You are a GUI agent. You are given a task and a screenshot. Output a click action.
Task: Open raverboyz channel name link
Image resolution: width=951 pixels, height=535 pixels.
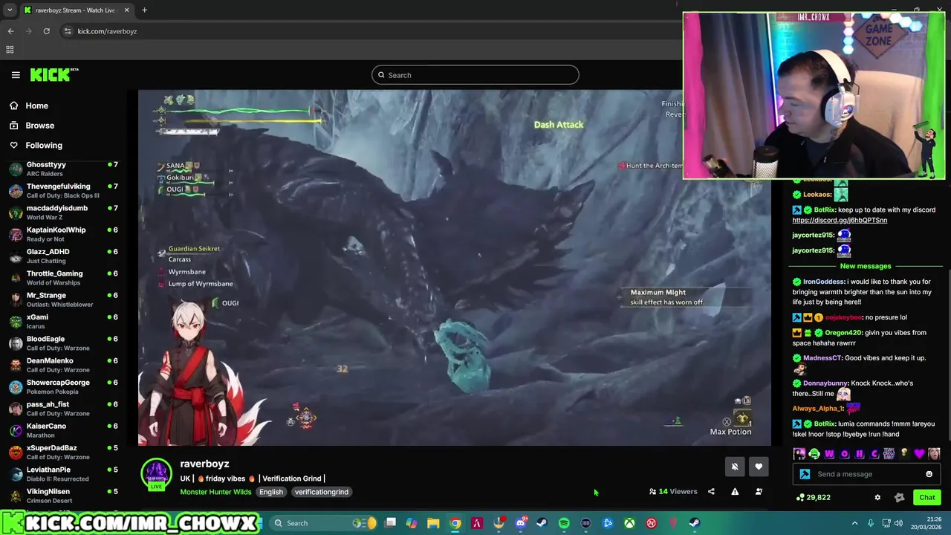coord(204,464)
